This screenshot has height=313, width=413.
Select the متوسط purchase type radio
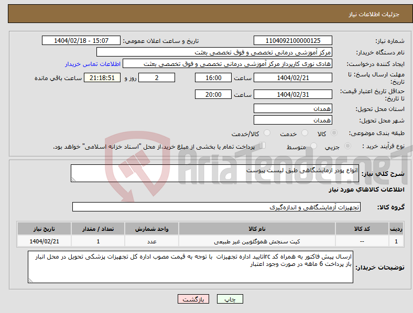pyautogui.click(x=313, y=146)
